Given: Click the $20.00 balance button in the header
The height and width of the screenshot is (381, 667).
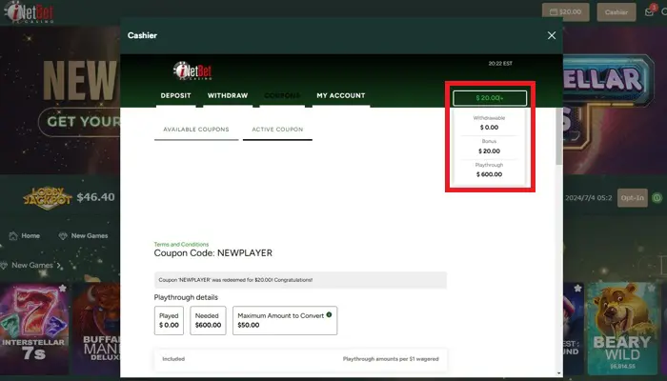Looking at the screenshot, I should click(565, 11).
